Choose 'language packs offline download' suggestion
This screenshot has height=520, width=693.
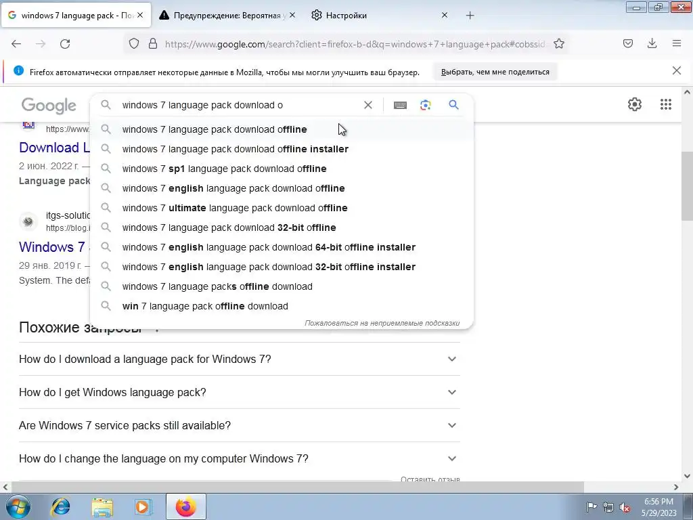click(282, 286)
